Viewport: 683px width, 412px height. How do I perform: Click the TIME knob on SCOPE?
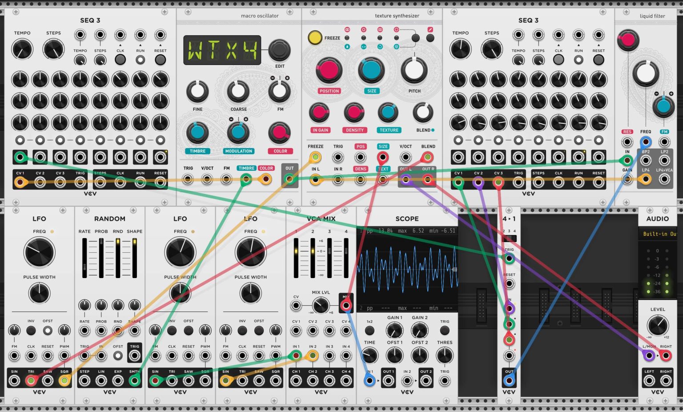[x=370, y=355]
